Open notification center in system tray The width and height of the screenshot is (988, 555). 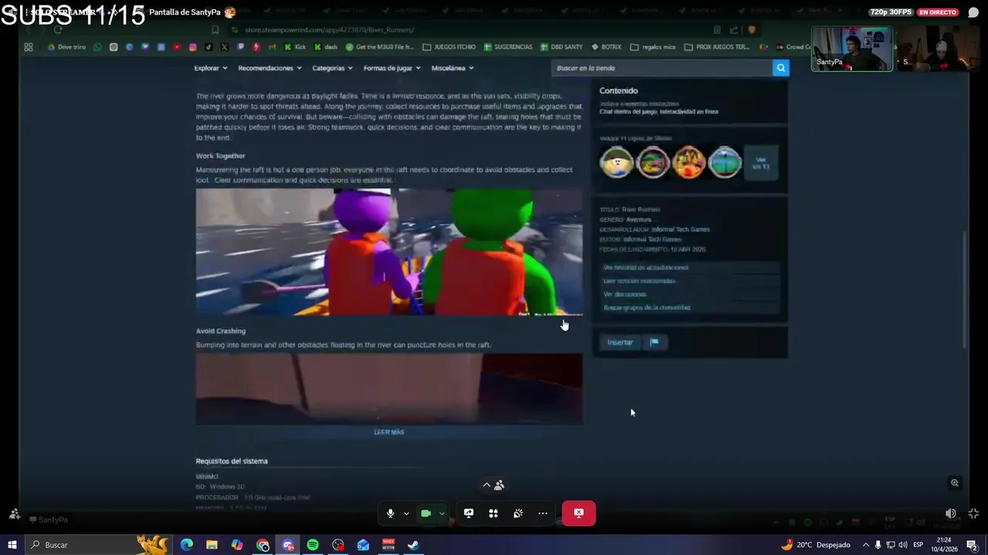(973, 545)
